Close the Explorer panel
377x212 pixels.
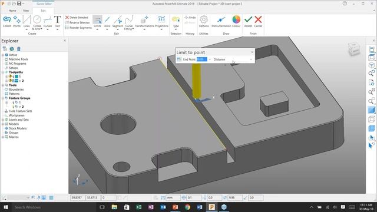coord(65,41)
